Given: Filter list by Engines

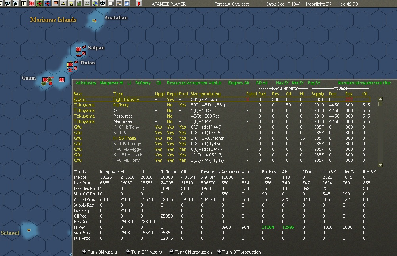Looking at the screenshot, I should click(236, 83).
